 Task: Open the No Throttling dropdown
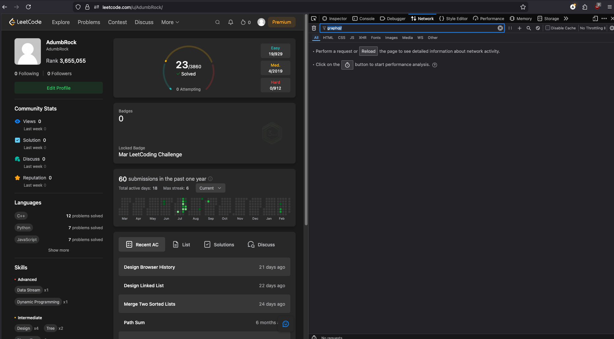593,28
